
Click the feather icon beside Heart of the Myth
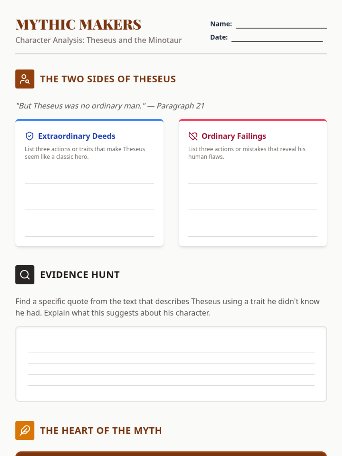point(25,430)
